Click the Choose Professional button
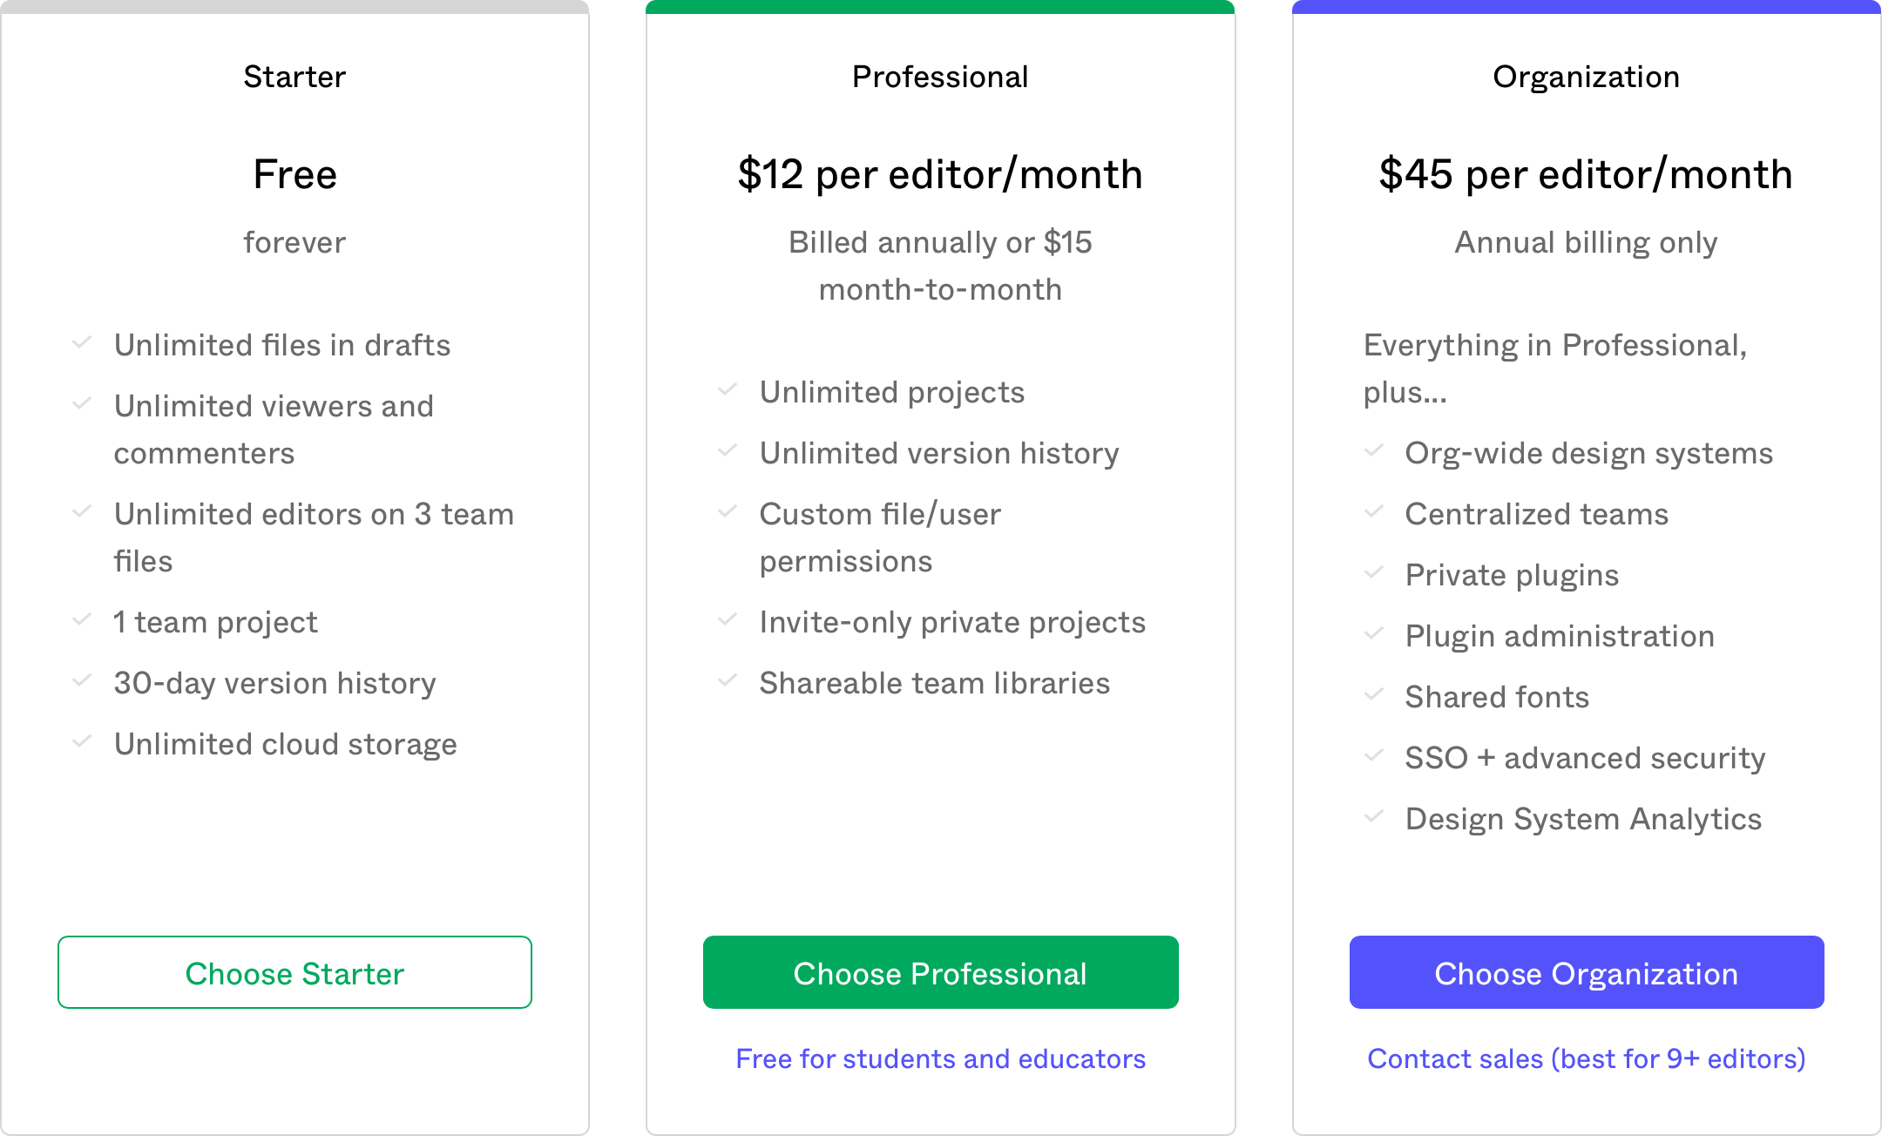 coord(940,972)
